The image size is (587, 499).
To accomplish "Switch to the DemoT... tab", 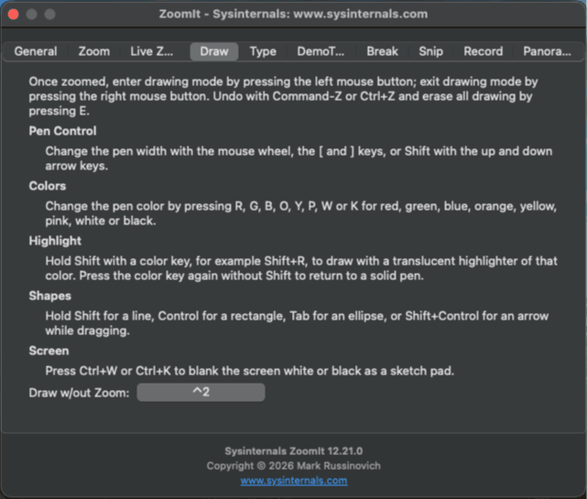I will pyautogui.click(x=321, y=51).
